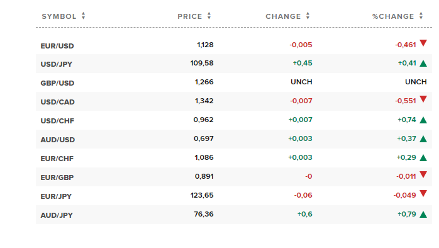Click the red down arrow for EUR/JPY

423,194
